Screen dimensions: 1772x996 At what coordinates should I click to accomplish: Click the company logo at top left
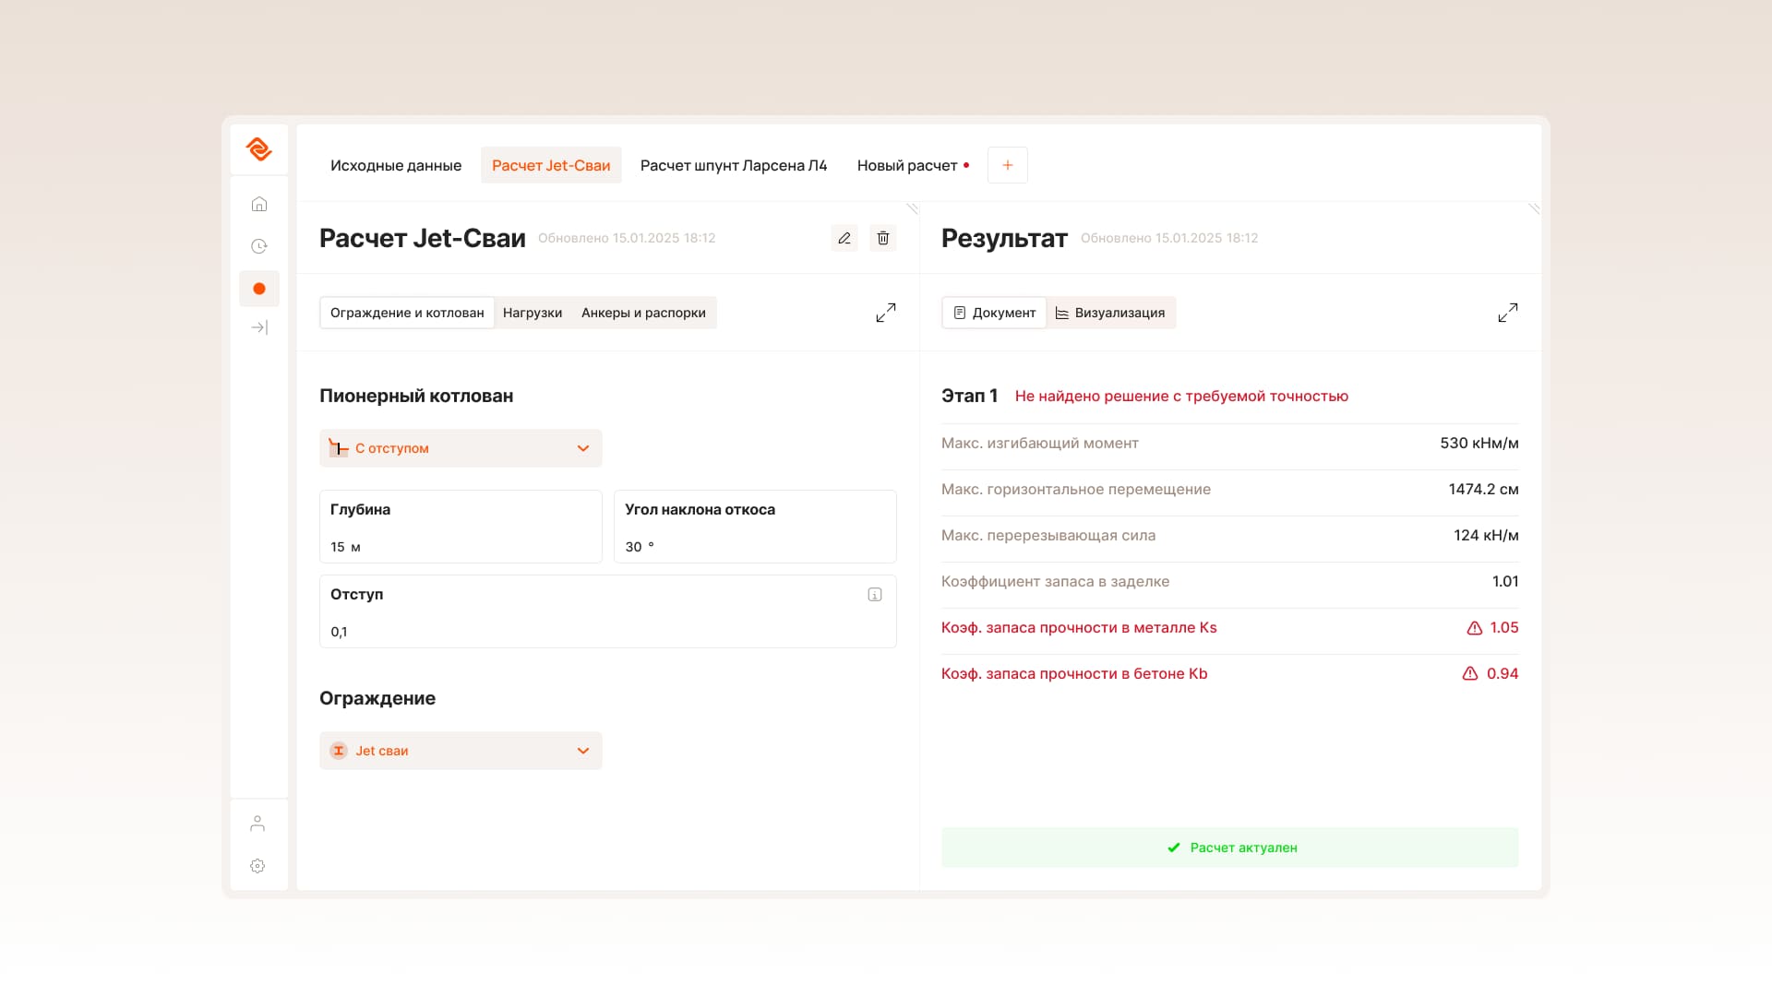click(x=258, y=148)
